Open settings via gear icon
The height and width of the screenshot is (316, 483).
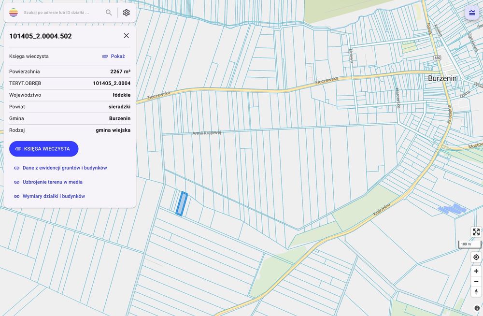pos(126,13)
